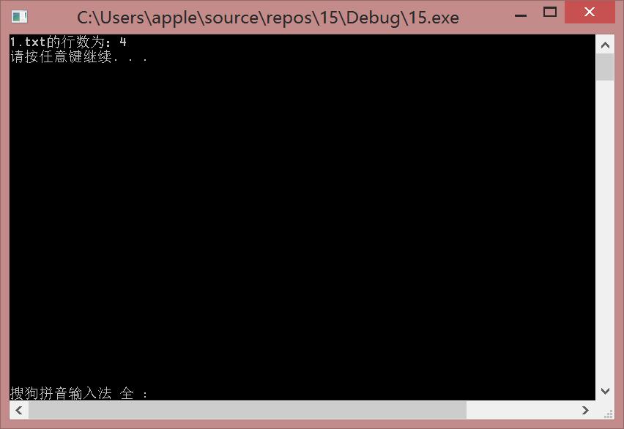The image size is (624, 429).
Task: Open the console system menu icon
Action: click(19, 17)
